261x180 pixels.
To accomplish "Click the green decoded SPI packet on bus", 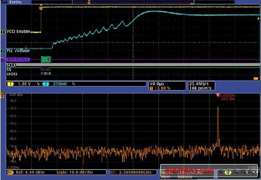I will pyautogui.click(x=46, y=59).
